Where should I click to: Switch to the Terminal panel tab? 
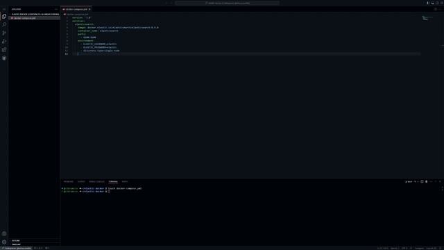pyautogui.click(x=113, y=181)
